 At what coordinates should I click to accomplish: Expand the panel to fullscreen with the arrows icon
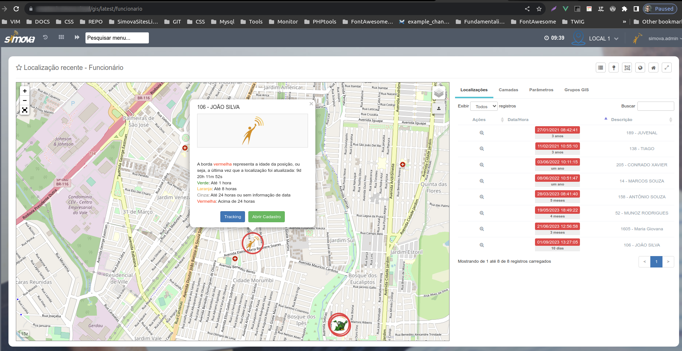(x=667, y=68)
